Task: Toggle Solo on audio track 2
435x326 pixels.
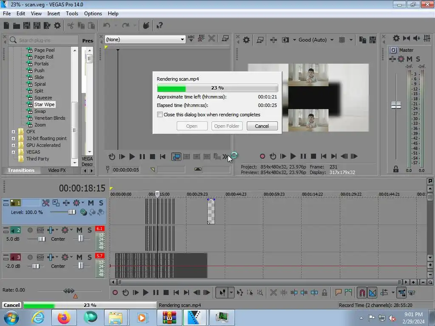Action: [89, 230]
